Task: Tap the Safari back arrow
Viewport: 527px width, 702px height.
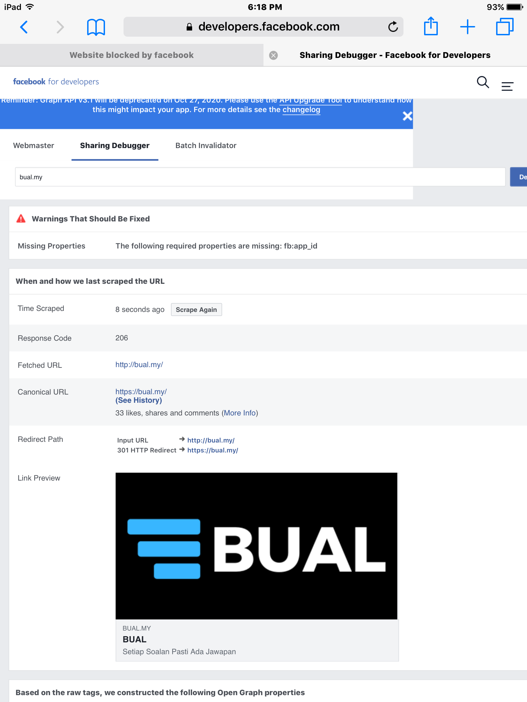Action: click(x=24, y=27)
